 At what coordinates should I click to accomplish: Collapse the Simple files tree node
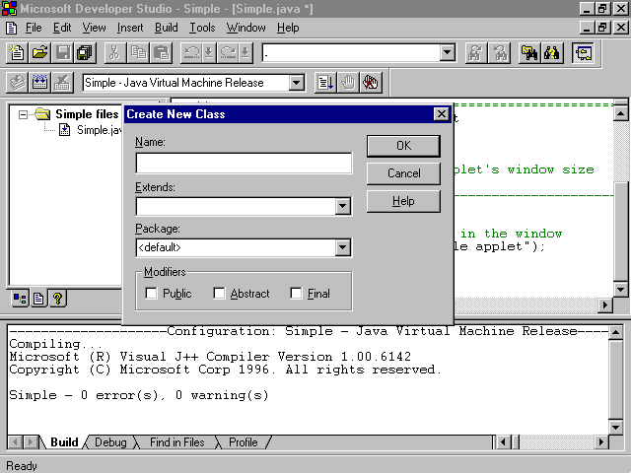24,114
